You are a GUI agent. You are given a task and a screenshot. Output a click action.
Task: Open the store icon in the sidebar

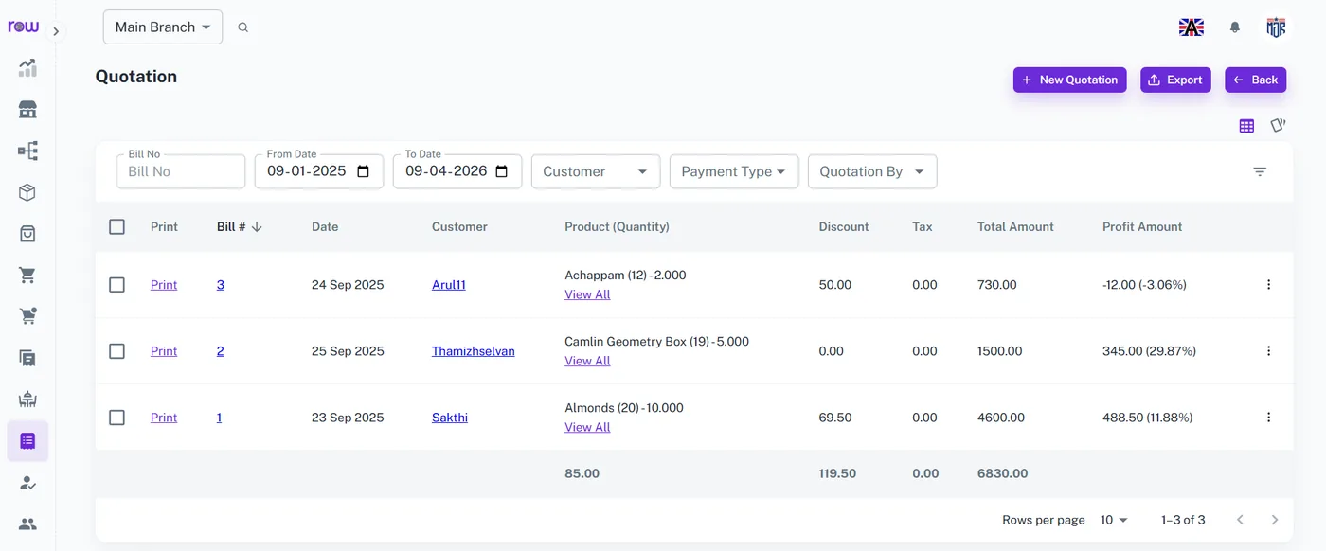point(27,109)
